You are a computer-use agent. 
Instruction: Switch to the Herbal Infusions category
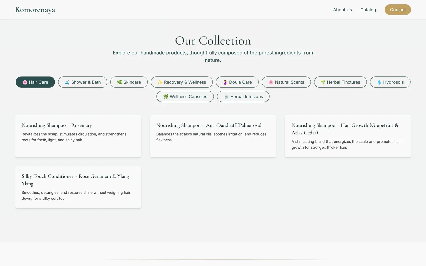[243, 96]
